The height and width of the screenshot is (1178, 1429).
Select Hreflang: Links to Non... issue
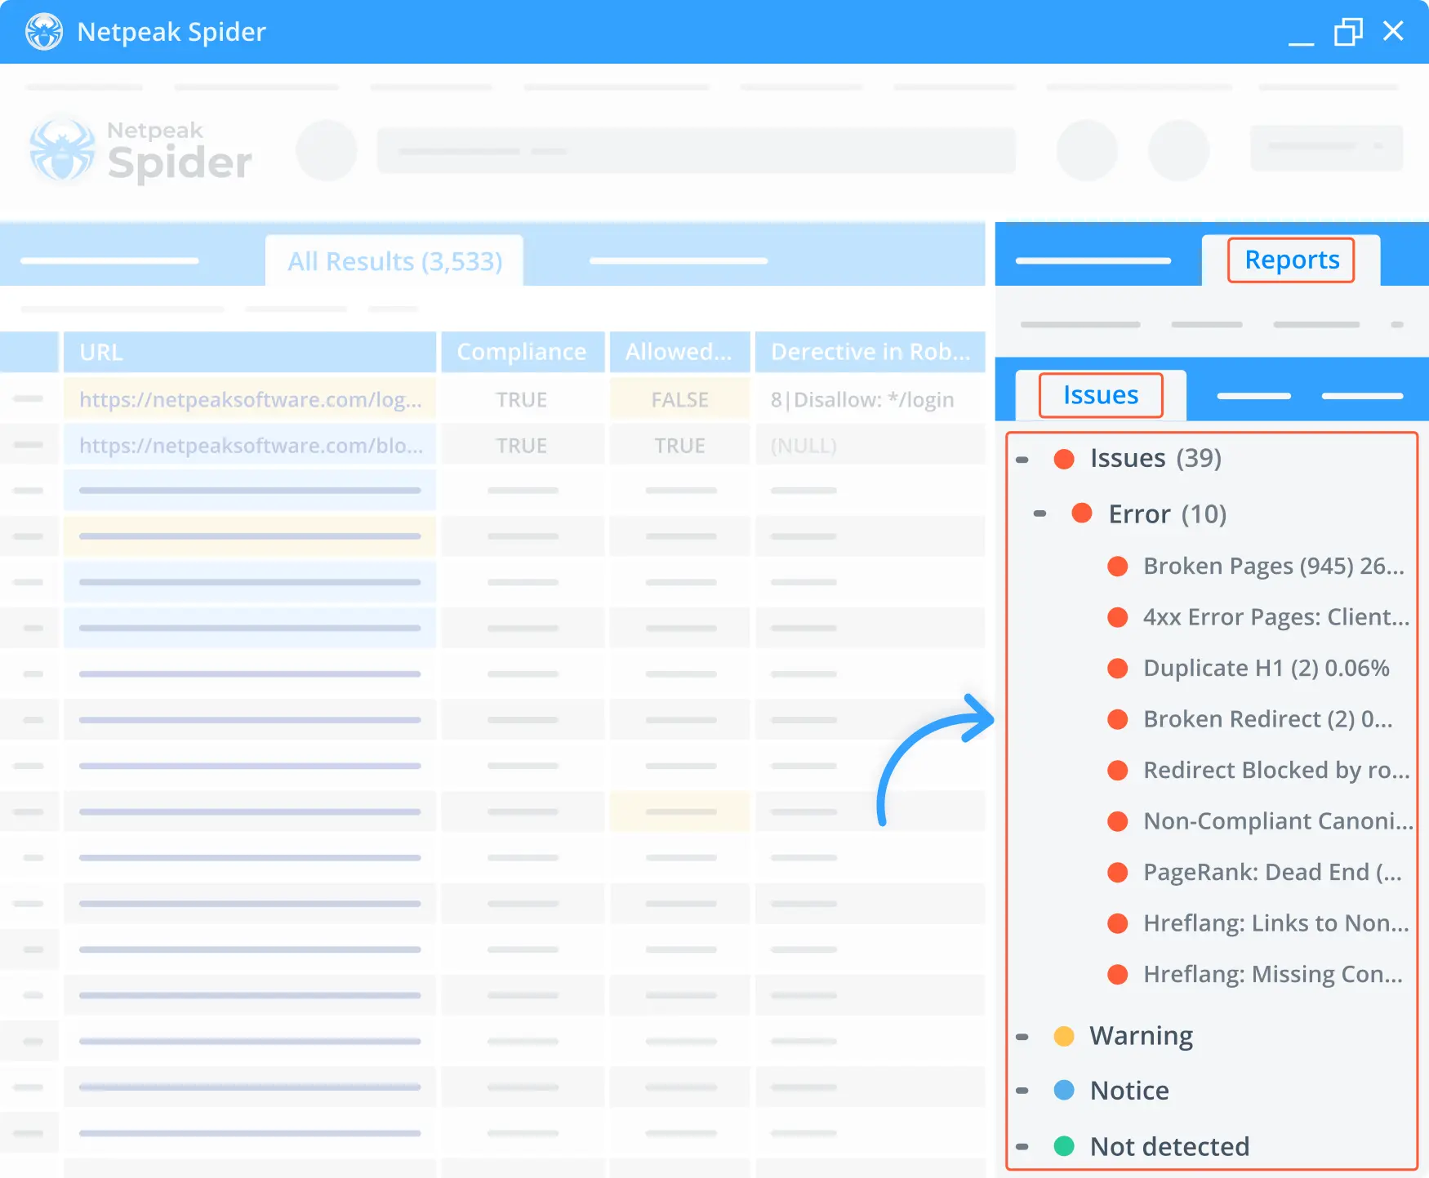tap(1258, 923)
